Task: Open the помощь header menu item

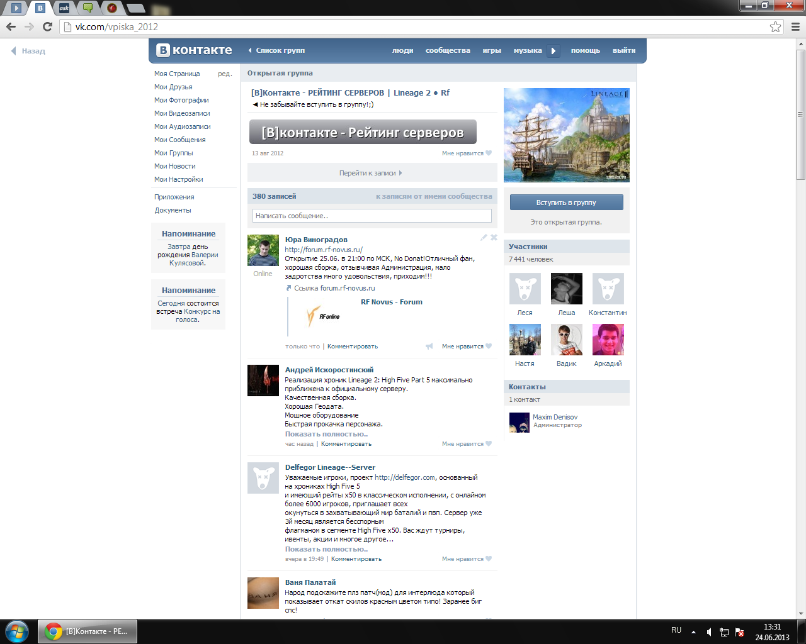Action: point(586,51)
